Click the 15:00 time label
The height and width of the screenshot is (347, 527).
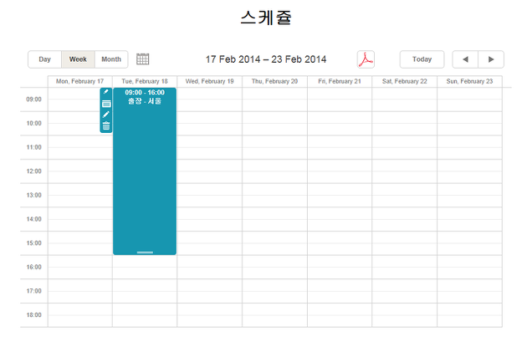tap(34, 242)
